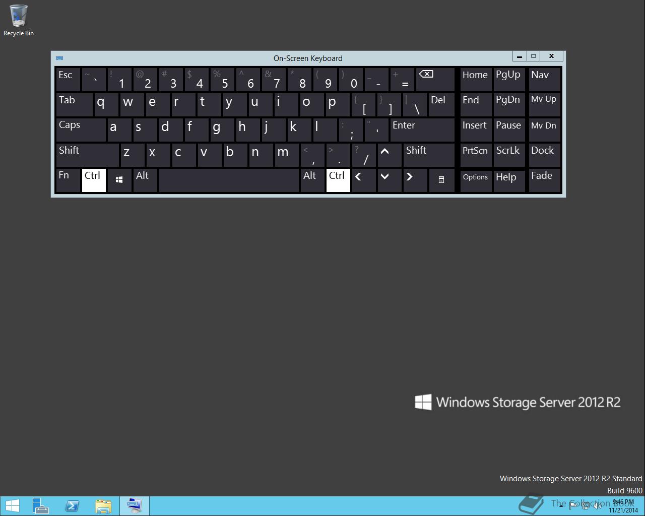Click the number 0 key
This screenshot has height=516, width=645.
point(351,80)
